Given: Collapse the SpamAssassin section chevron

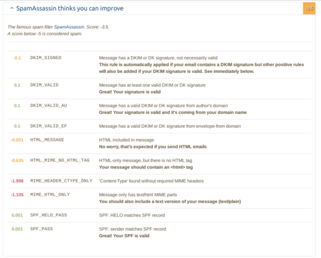Looking at the screenshot, I should (x=12, y=9).
